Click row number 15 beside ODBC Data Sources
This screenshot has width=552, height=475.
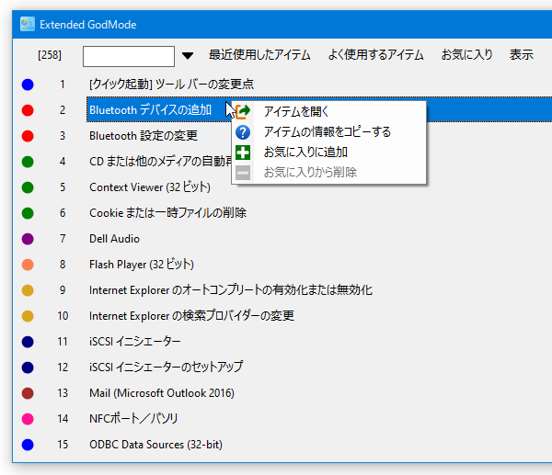pos(63,445)
